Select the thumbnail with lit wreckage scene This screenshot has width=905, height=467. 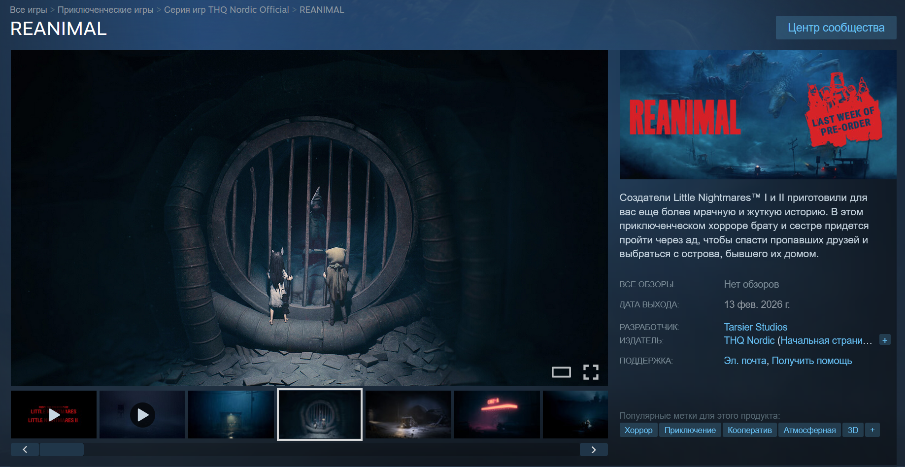(x=408, y=415)
